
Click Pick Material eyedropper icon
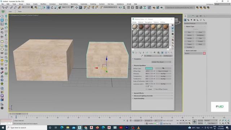coord(142,56)
